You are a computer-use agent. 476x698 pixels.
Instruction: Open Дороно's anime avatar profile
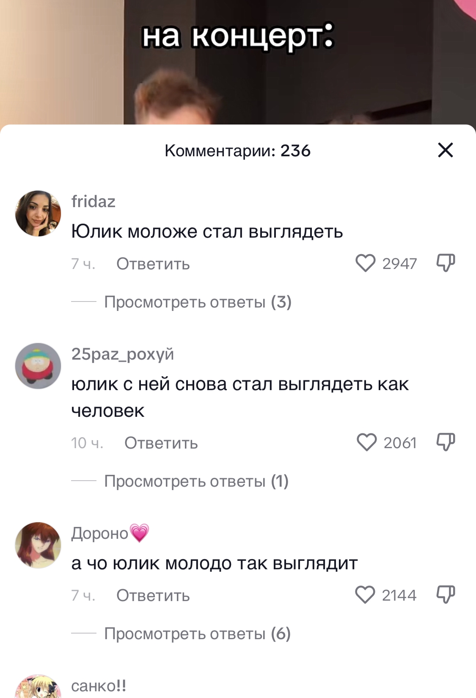point(38,545)
